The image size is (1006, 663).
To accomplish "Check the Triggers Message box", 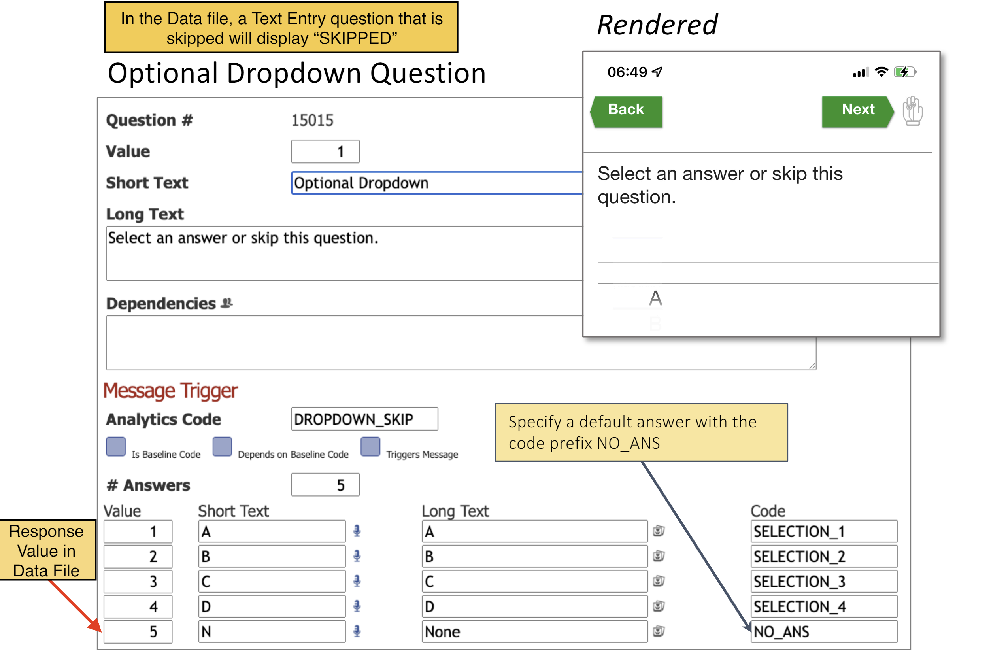I will [x=370, y=447].
